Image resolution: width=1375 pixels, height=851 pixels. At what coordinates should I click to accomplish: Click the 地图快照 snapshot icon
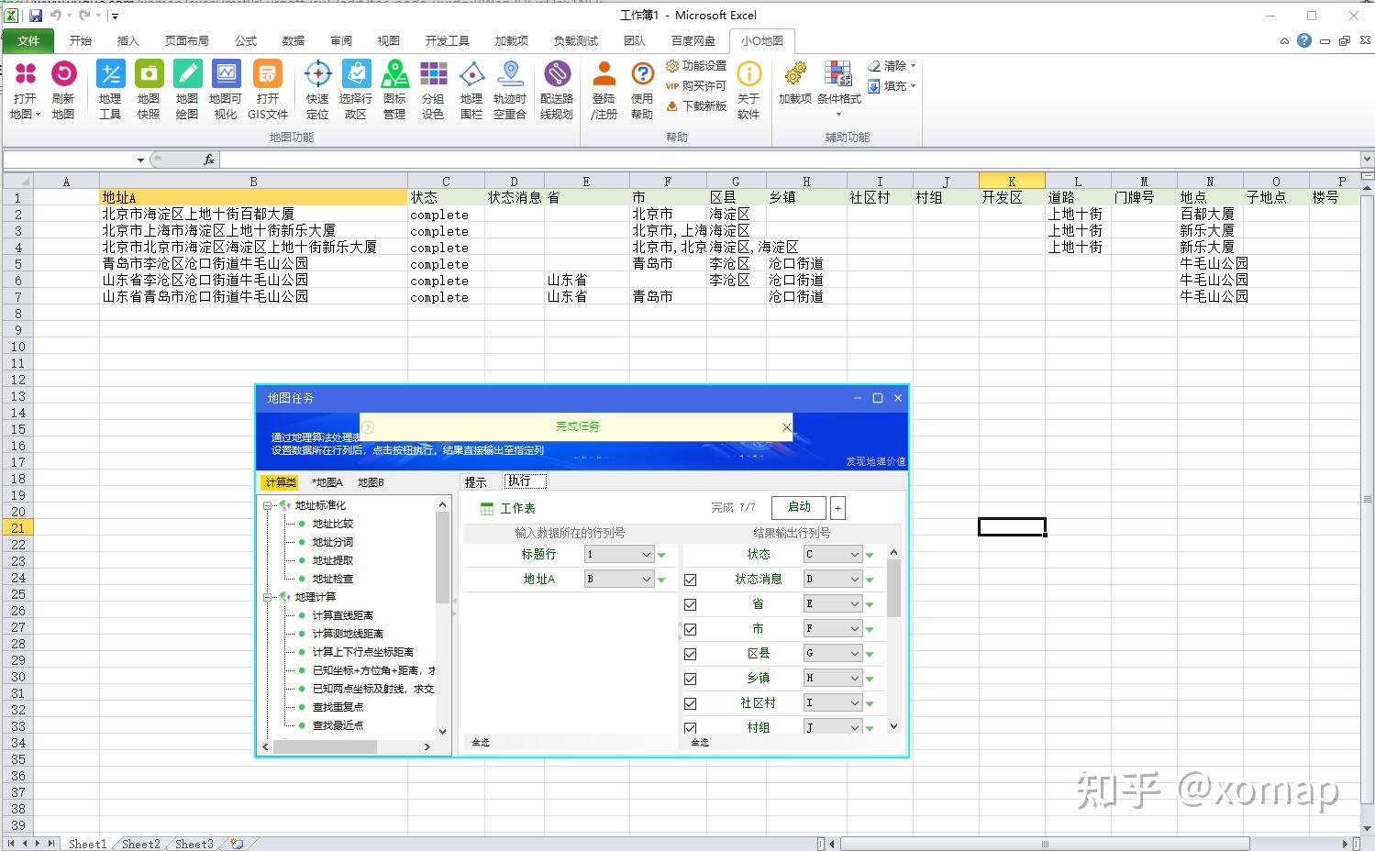[x=149, y=89]
